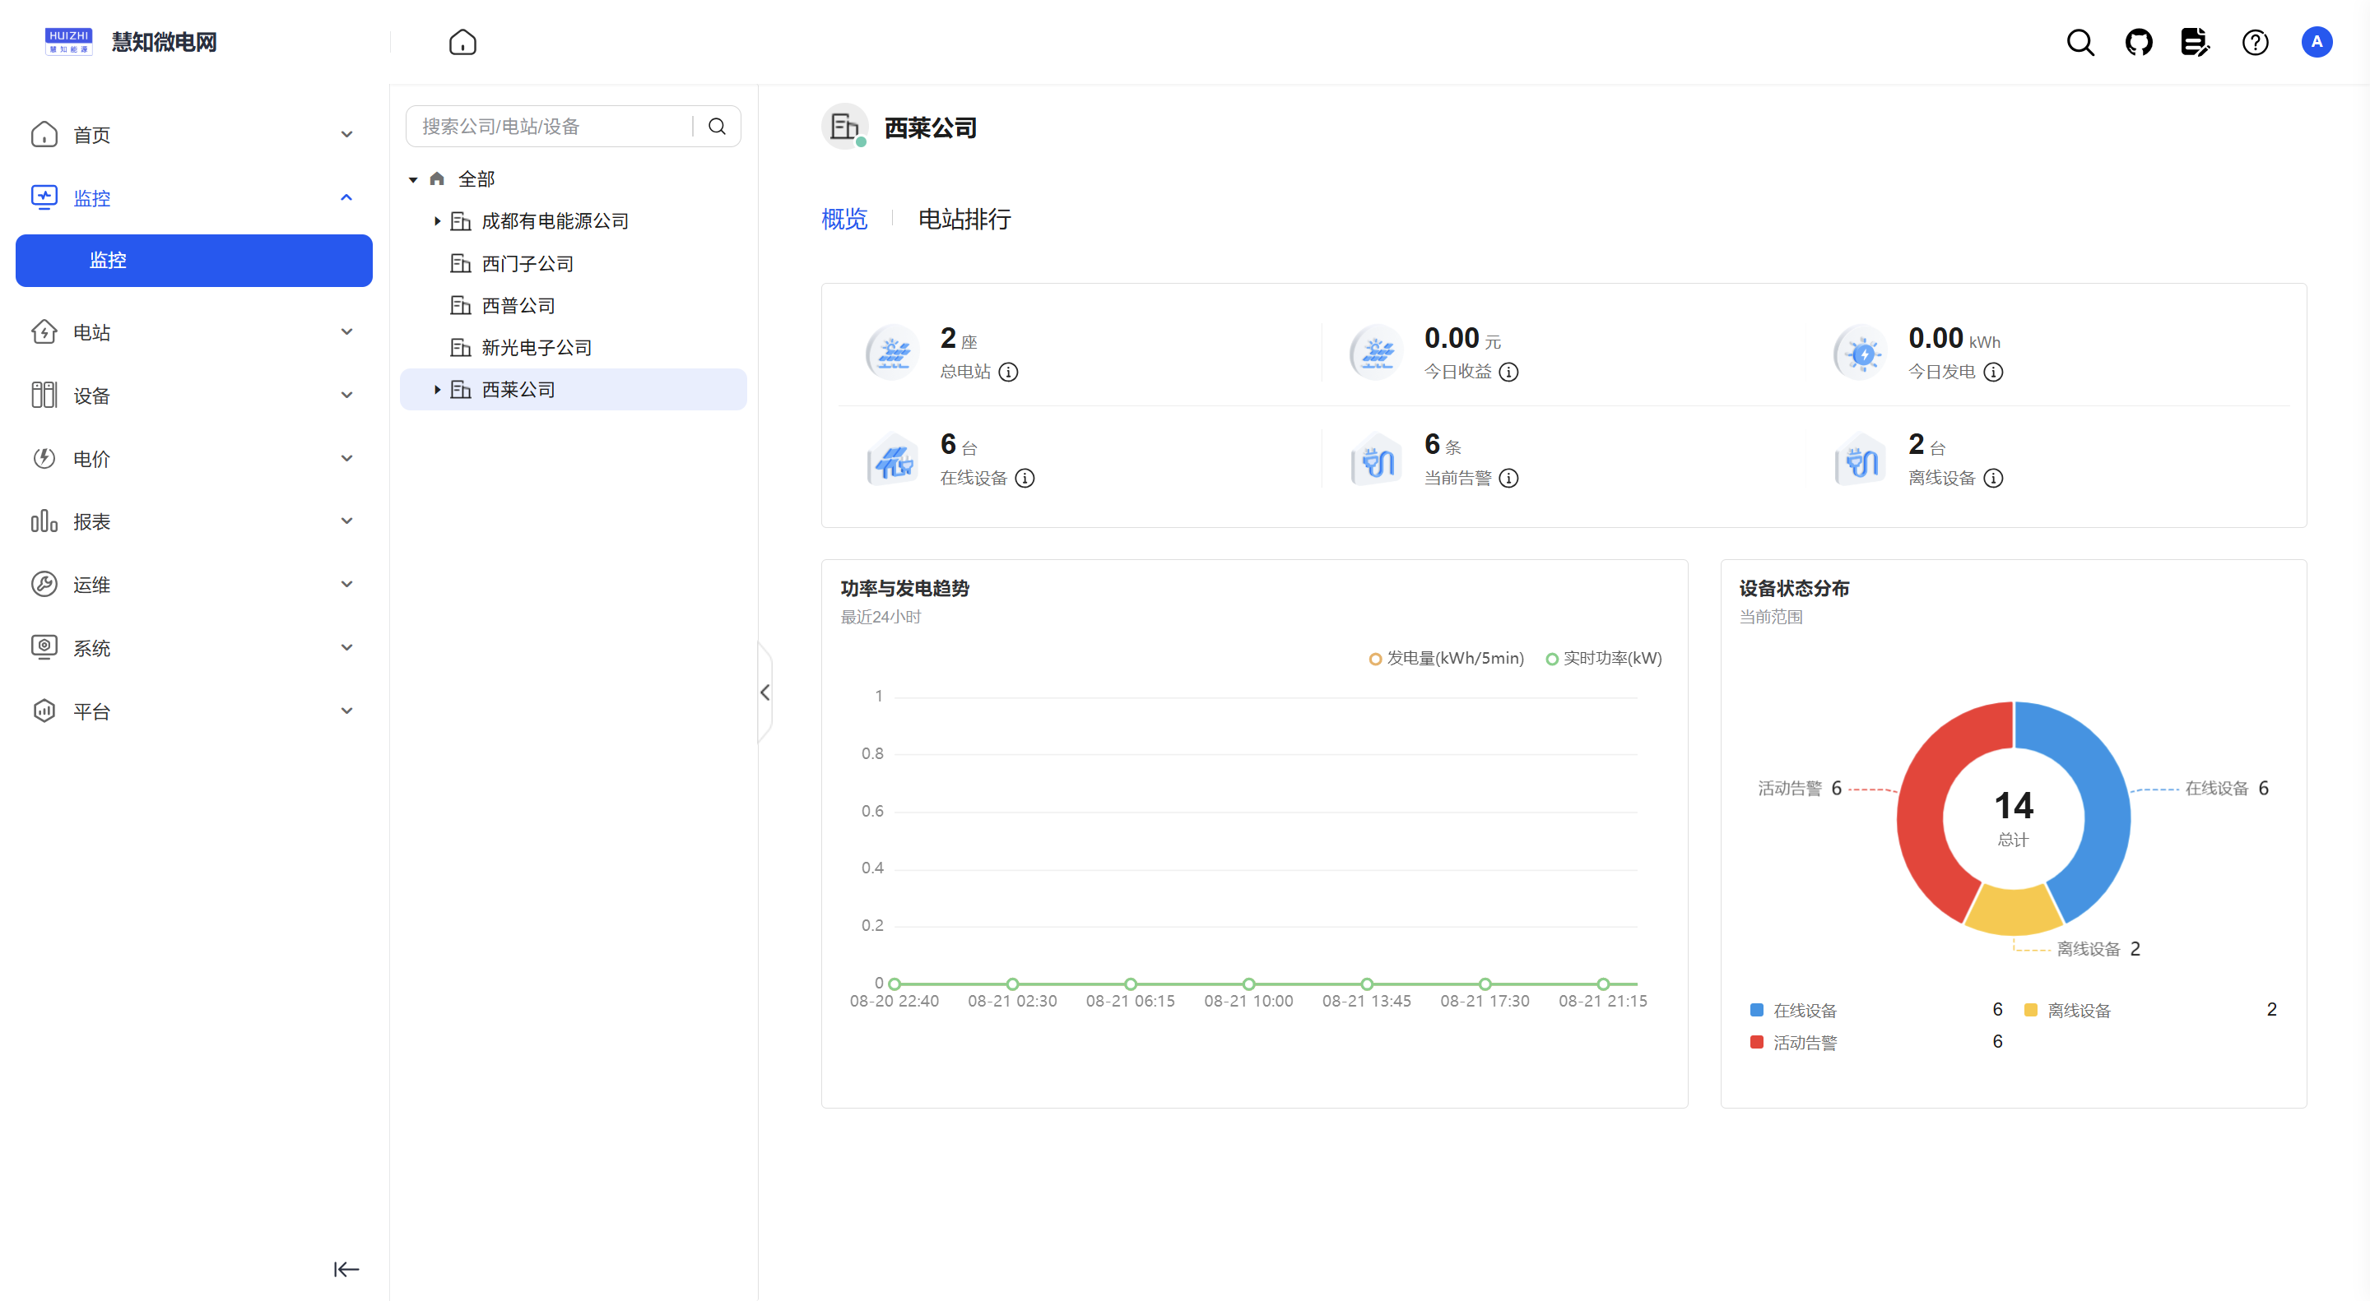Expand the 设备 sidebar menu

pyautogui.click(x=194, y=396)
